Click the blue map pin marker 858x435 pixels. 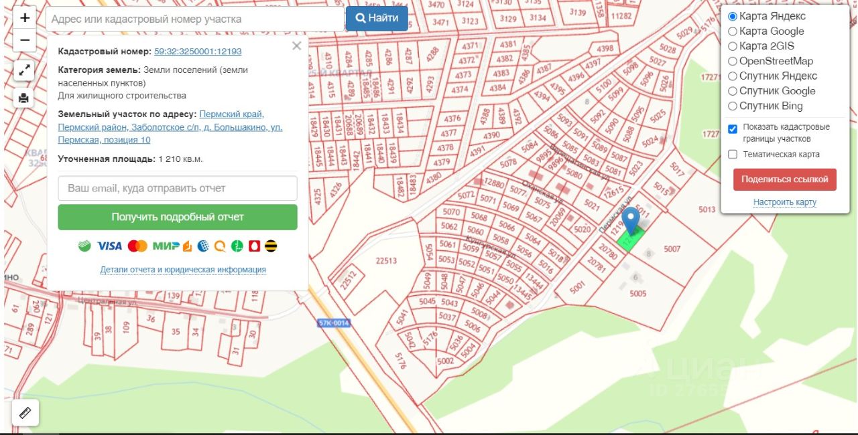(x=631, y=221)
